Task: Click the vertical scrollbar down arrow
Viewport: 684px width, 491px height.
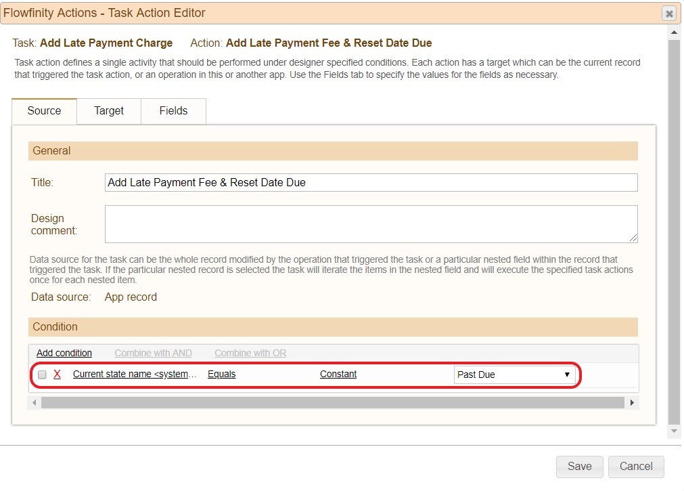Action: (x=673, y=431)
